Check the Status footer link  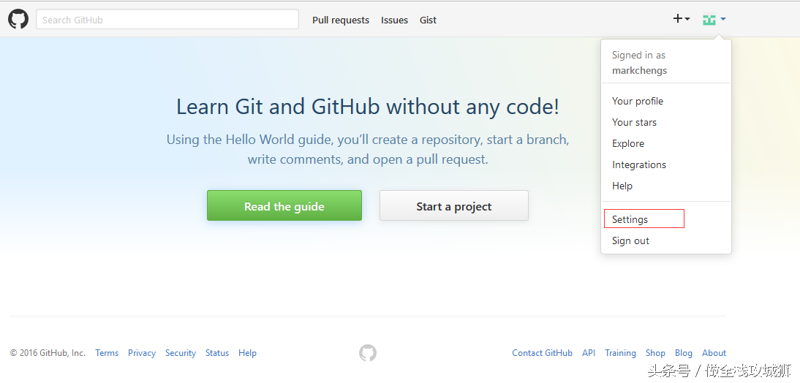[x=217, y=353]
